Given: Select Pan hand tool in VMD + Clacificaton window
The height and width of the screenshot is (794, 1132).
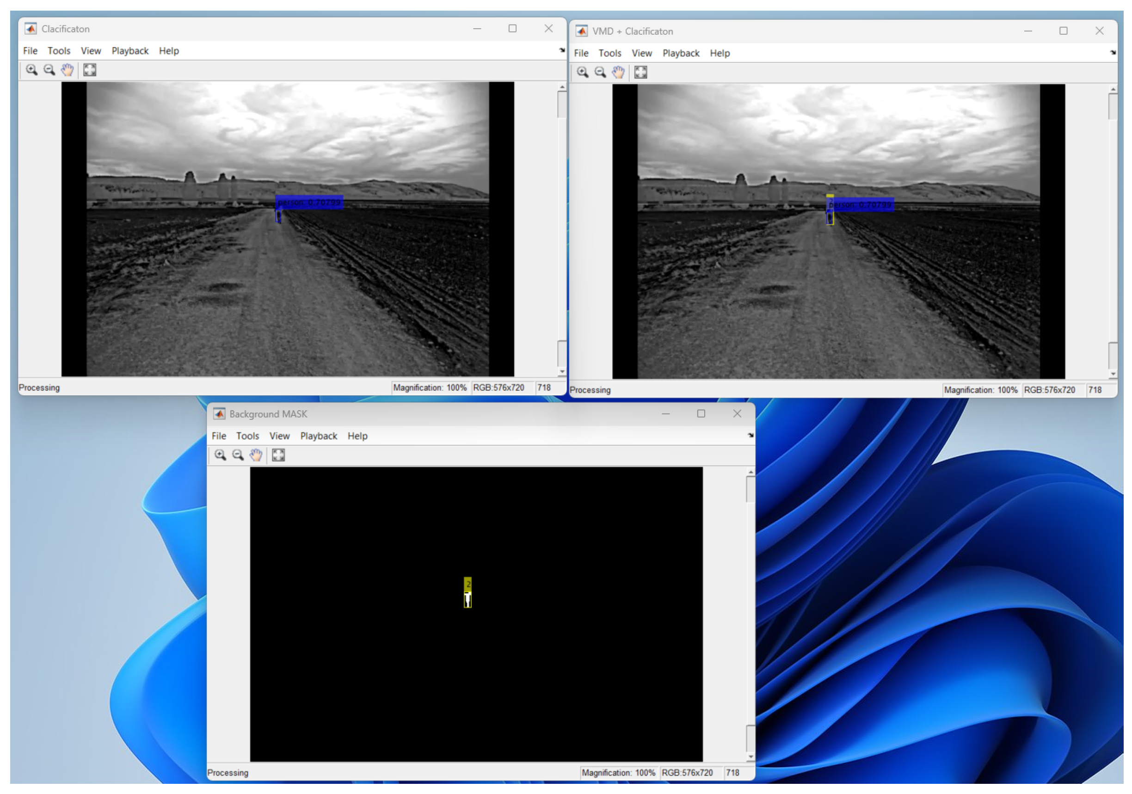Looking at the screenshot, I should 618,73.
